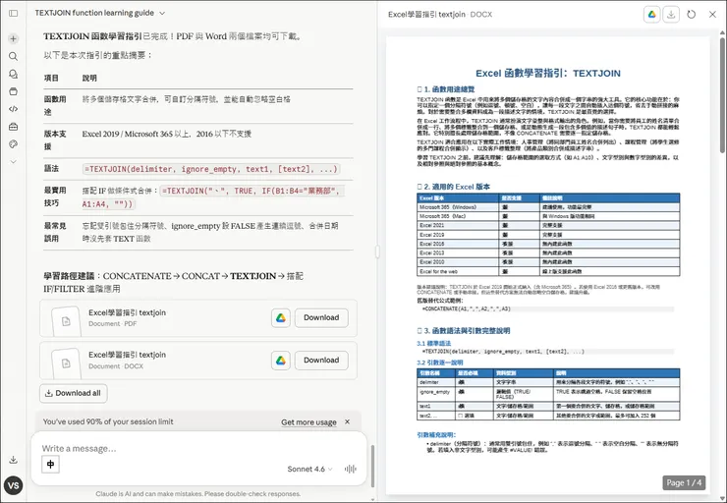Click the Excel for the web table cell
This screenshot has height=503, width=727.
tap(458, 272)
